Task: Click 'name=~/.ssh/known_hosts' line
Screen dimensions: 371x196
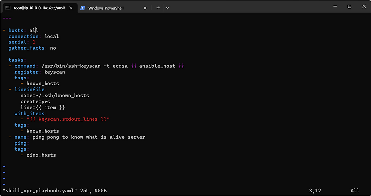Action: pos(54,95)
